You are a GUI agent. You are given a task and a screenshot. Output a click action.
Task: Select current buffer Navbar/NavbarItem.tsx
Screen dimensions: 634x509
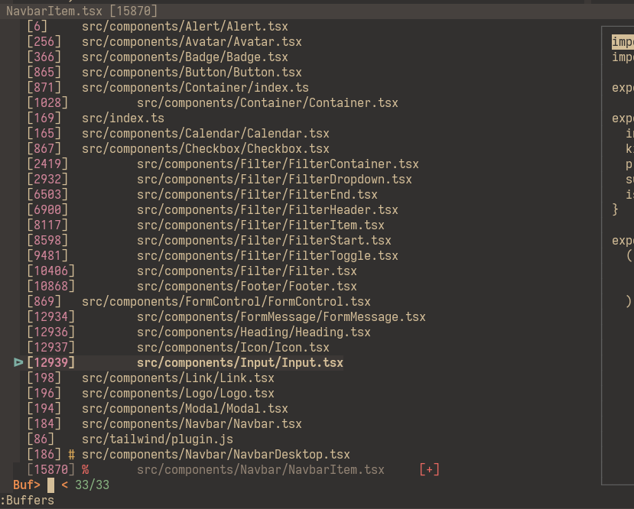260,470
